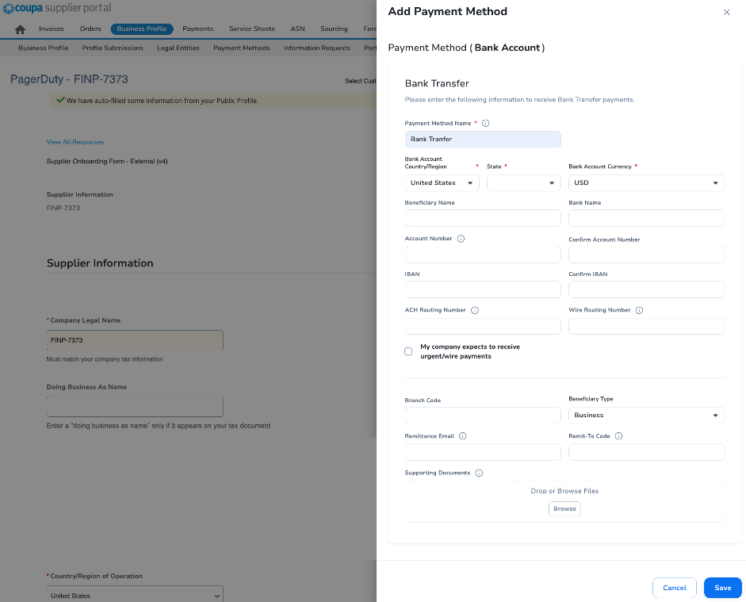The height and width of the screenshot is (602, 746).
Task: Enable urgent/wire payments checkbox
Action: (x=408, y=351)
